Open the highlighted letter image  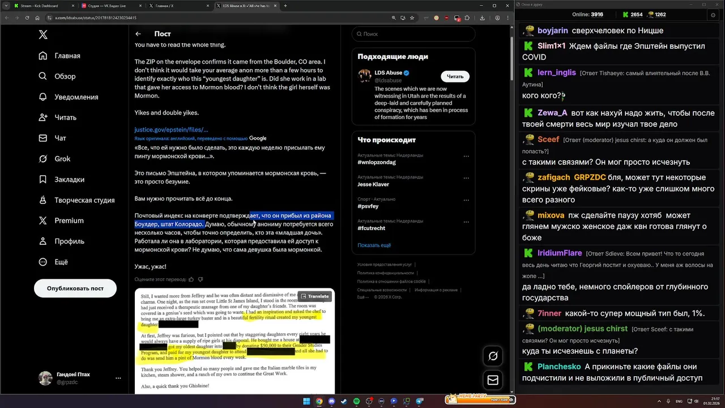pyautogui.click(x=234, y=342)
